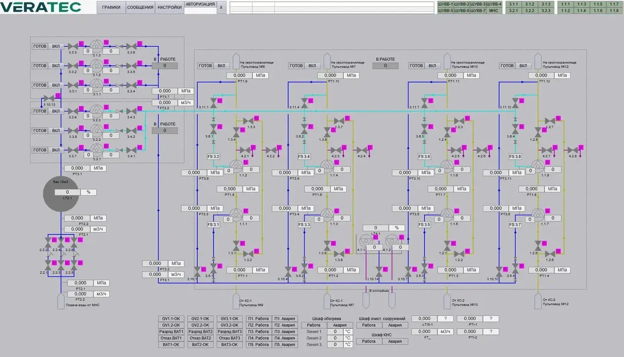This screenshot has height=357, width=624.
Task: Click ГОТОВ indicator for Пульповод №10
Action: click(x=416, y=66)
